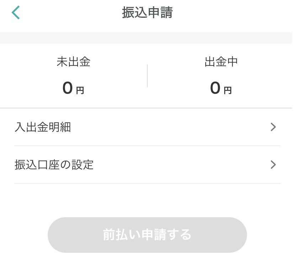
Task: Click the teal left chevron to go back
Action: coord(15,12)
